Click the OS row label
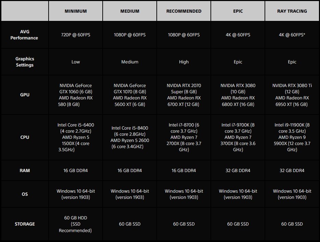320x242 pixels. tap(25, 194)
